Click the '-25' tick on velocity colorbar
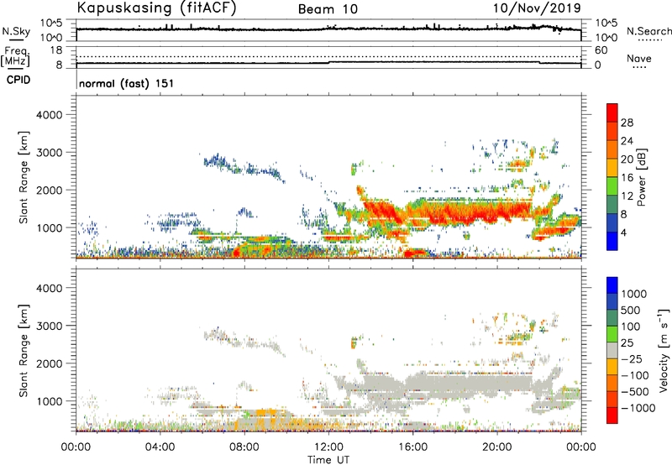 632,358
